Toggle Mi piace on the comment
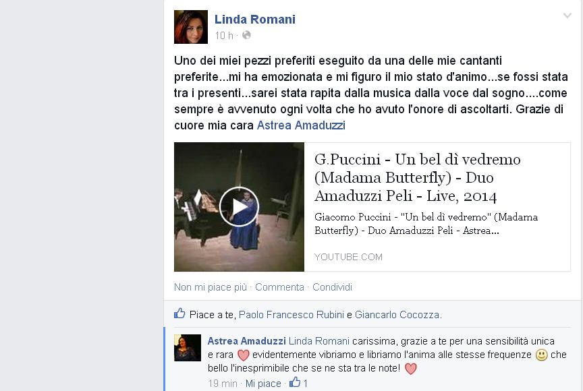The height and width of the screenshot is (391, 583). [263, 383]
